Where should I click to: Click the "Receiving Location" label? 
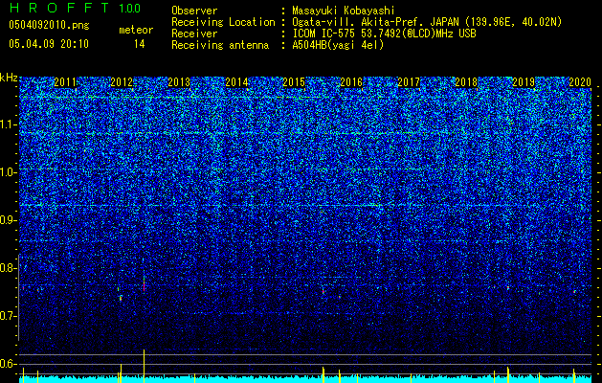click(x=223, y=22)
